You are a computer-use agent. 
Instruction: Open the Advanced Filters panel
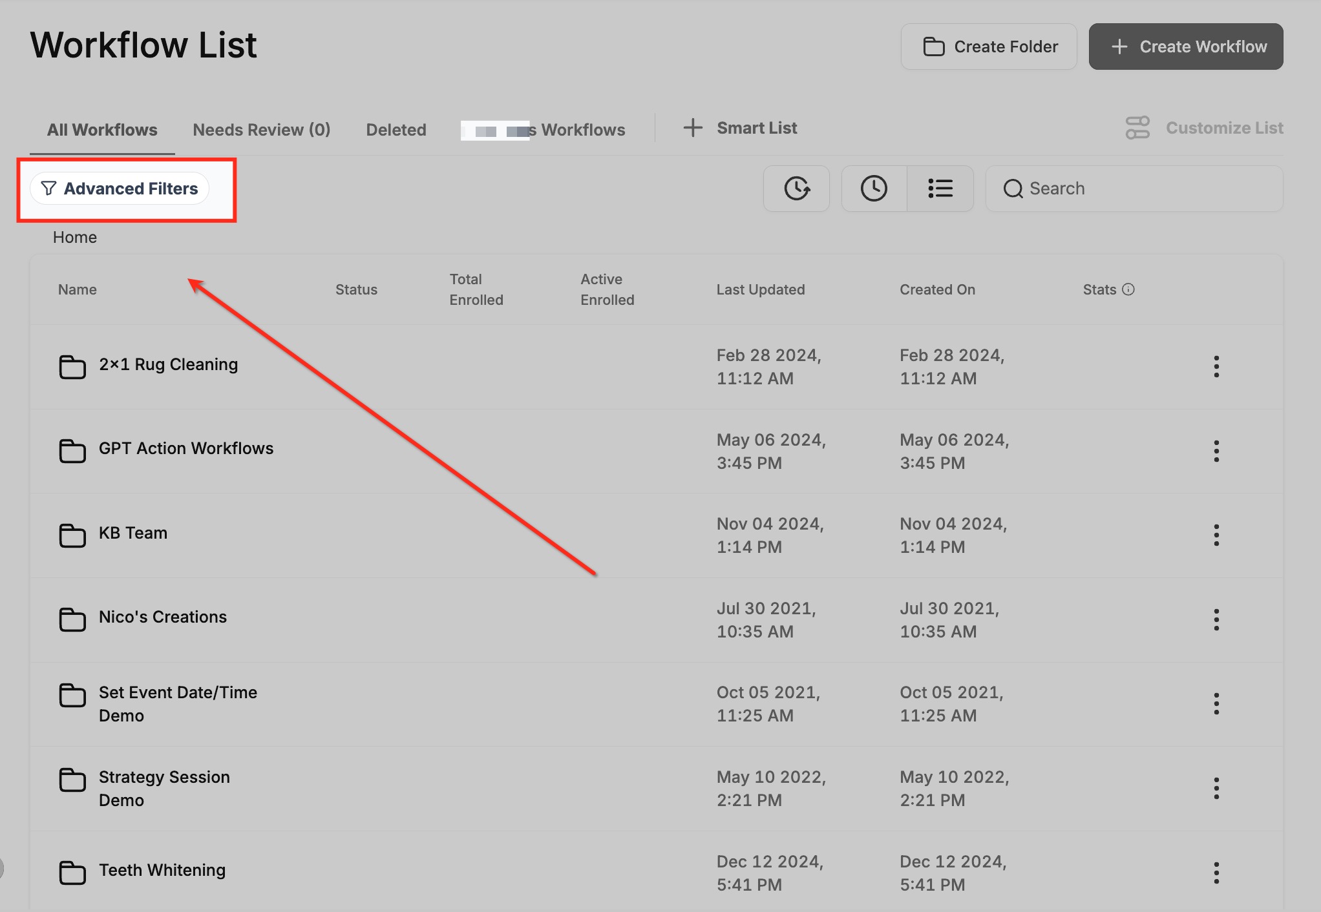click(120, 189)
